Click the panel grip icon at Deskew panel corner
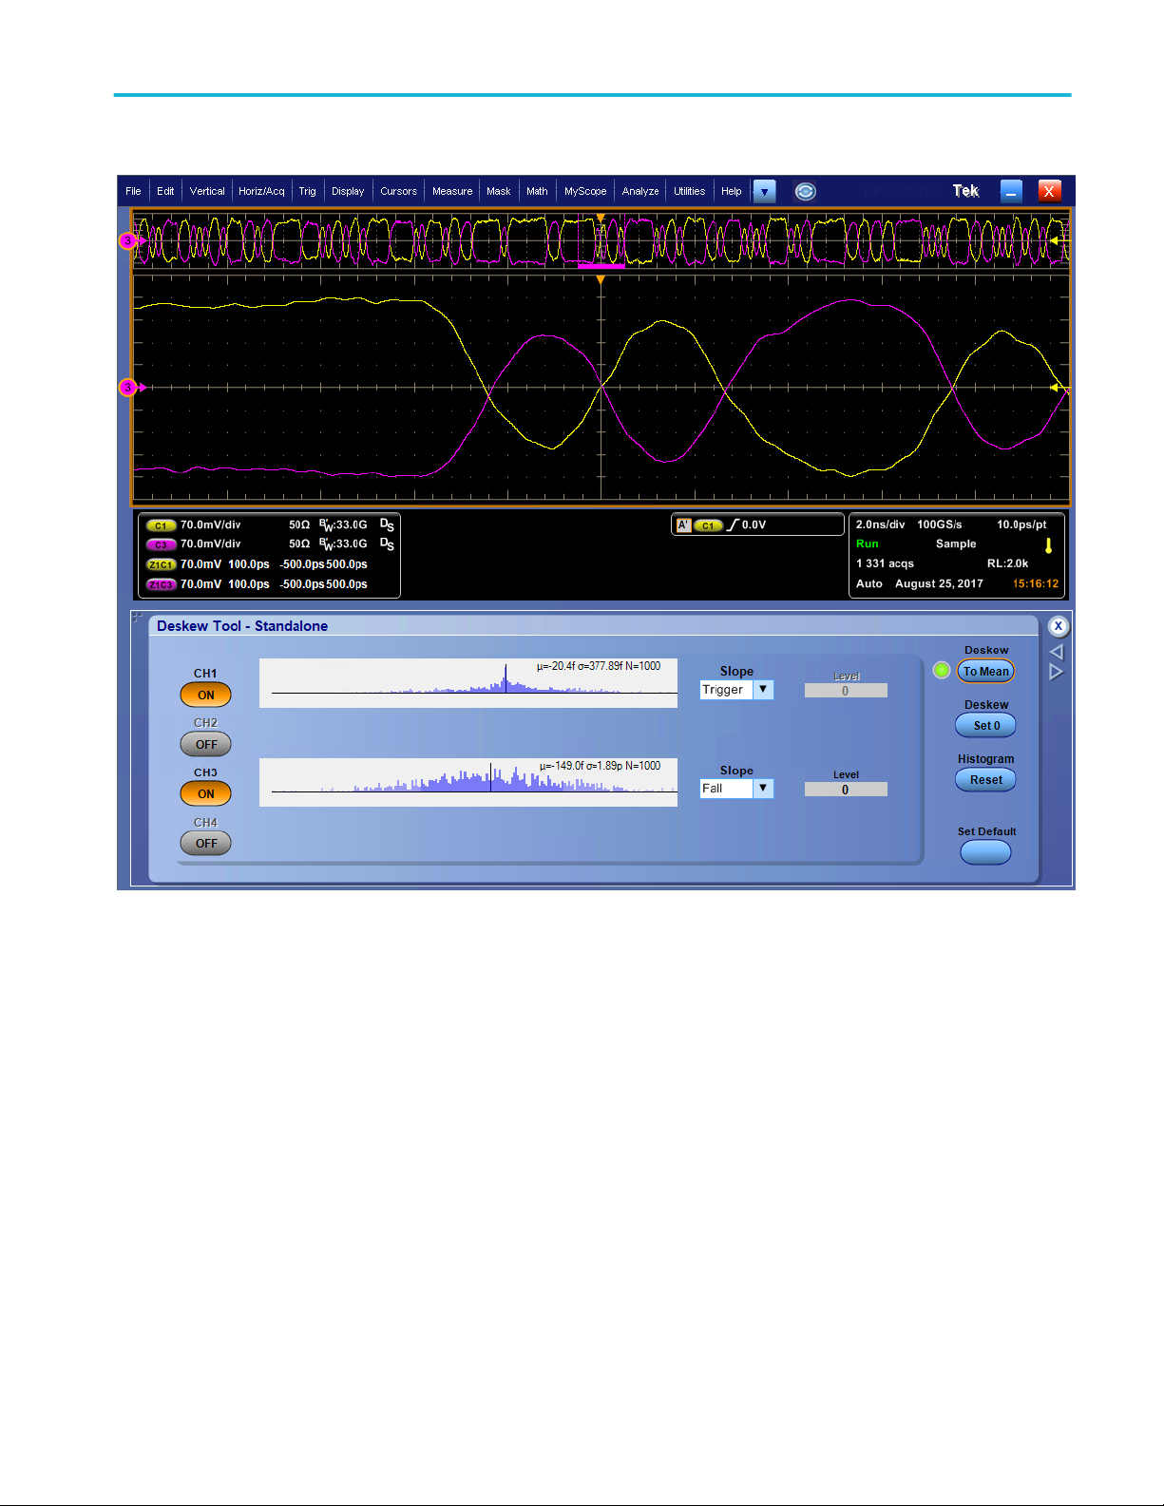 coord(138,618)
